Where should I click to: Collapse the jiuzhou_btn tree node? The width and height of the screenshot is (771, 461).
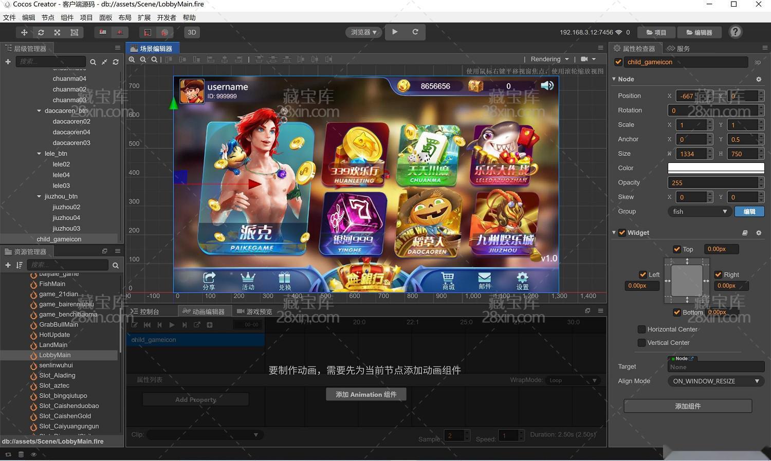39,196
